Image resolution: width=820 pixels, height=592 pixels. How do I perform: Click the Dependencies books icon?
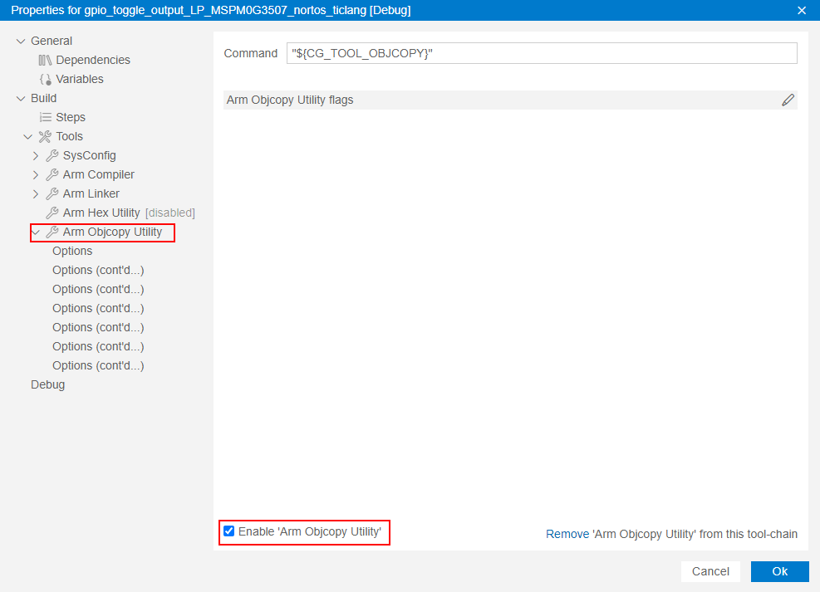pyautogui.click(x=45, y=61)
